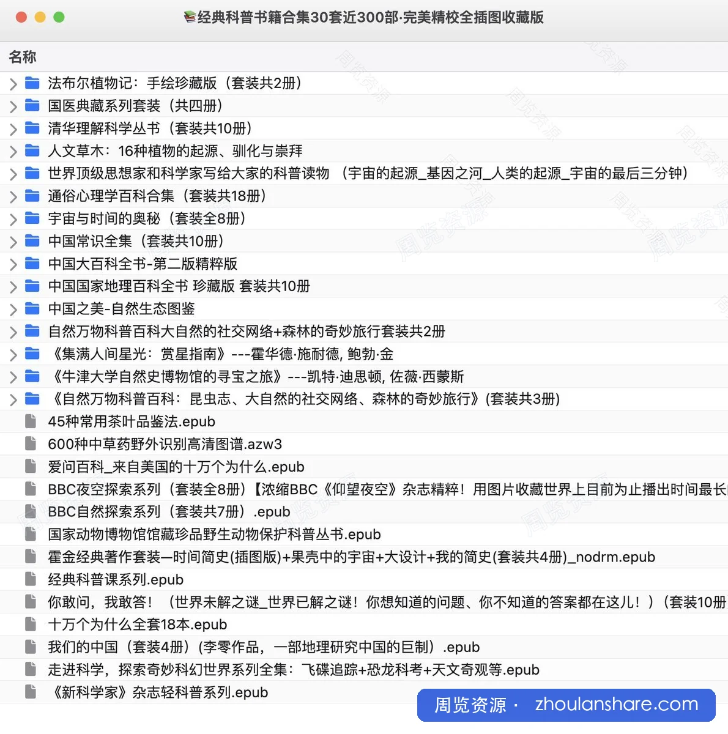Click folder icon of 人文草木 row

pyautogui.click(x=32, y=150)
